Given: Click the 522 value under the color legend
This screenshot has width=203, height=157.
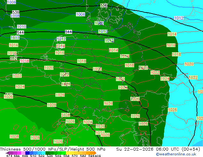Looking at the screenshot, I should click(41, 156).
